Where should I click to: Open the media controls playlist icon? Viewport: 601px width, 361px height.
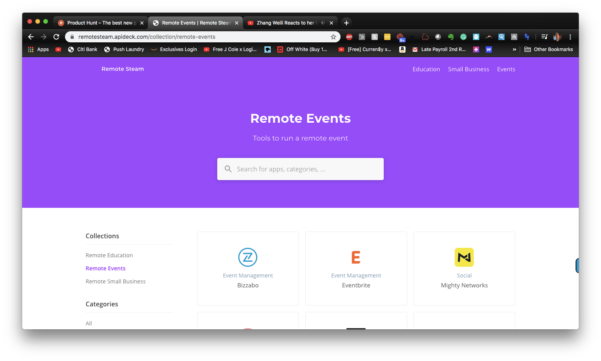point(545,37)
